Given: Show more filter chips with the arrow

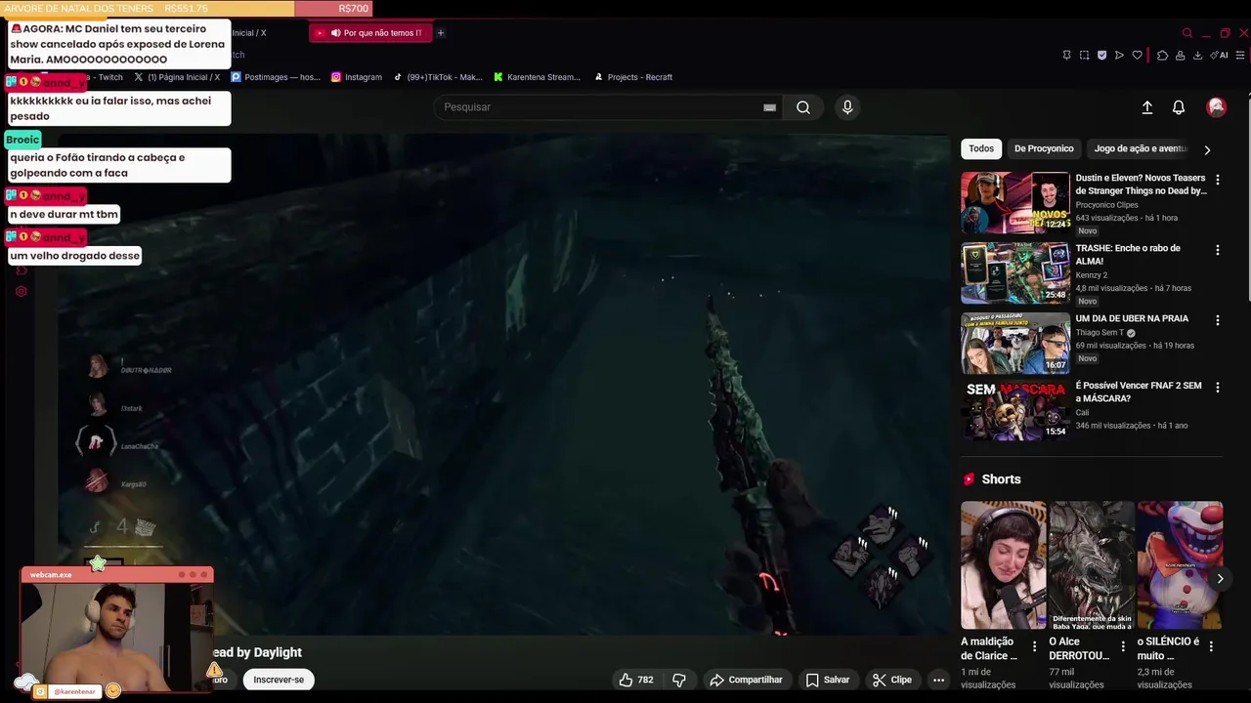Looking at the screenshot, I should pos(1207,149).
